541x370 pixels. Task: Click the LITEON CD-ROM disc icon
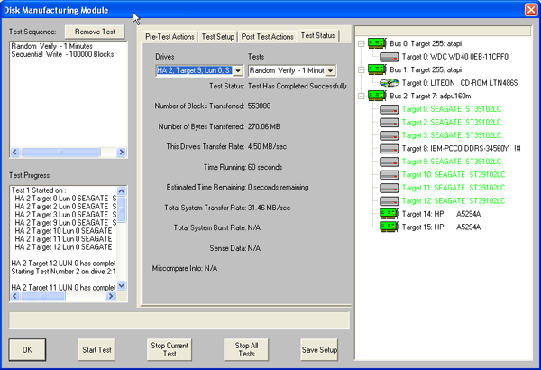(390, 82)
